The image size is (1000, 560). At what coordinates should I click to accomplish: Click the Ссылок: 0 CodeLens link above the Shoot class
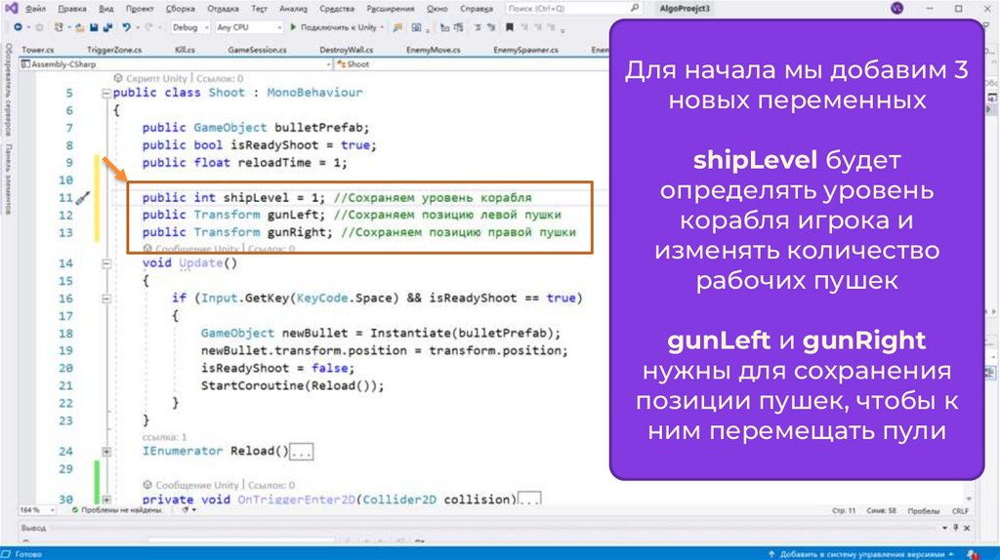click(x=220, y=78)
